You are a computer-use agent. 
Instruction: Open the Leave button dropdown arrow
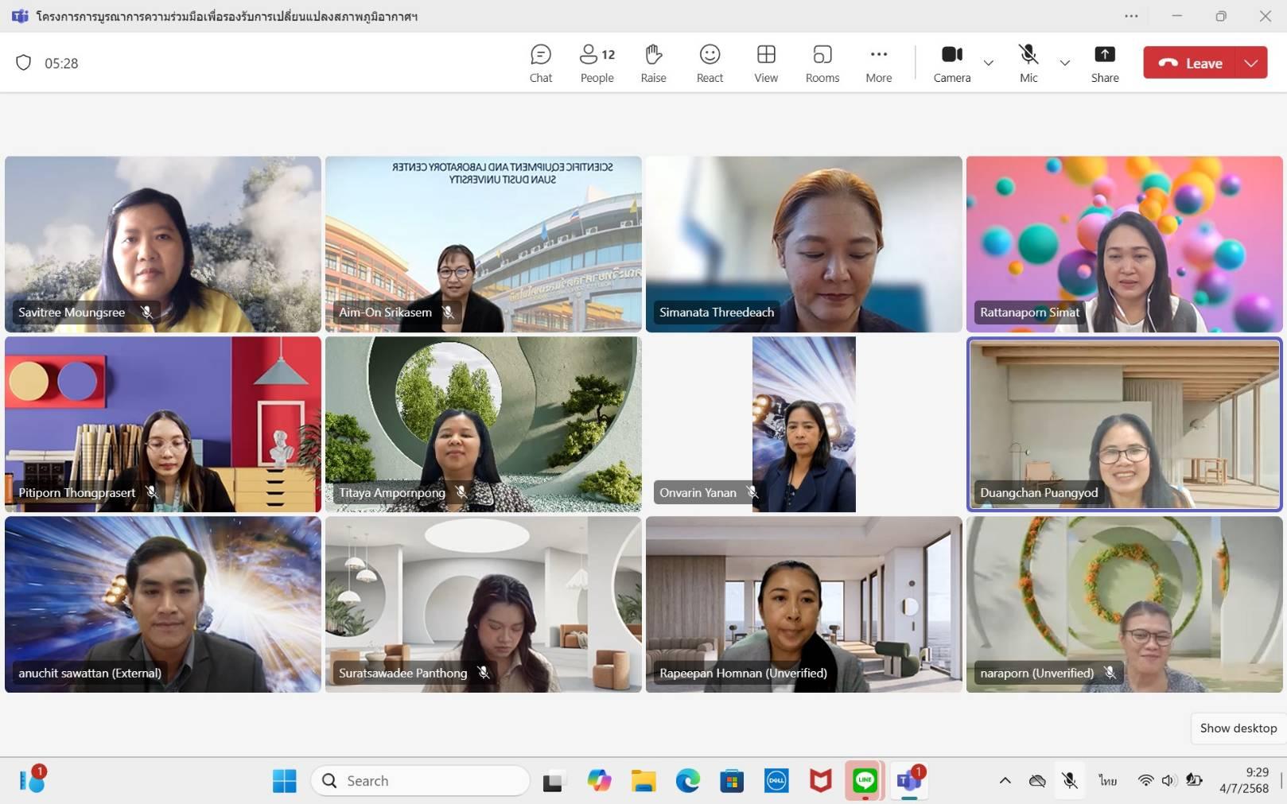point(1251,63)
